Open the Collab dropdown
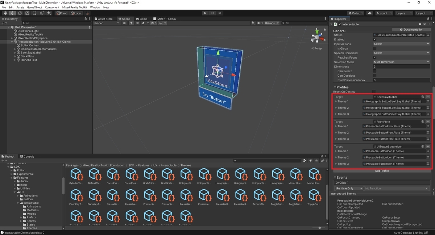 (x=356, y=13)
